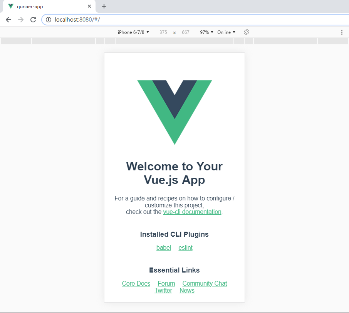Open the News link

[187, 291]
